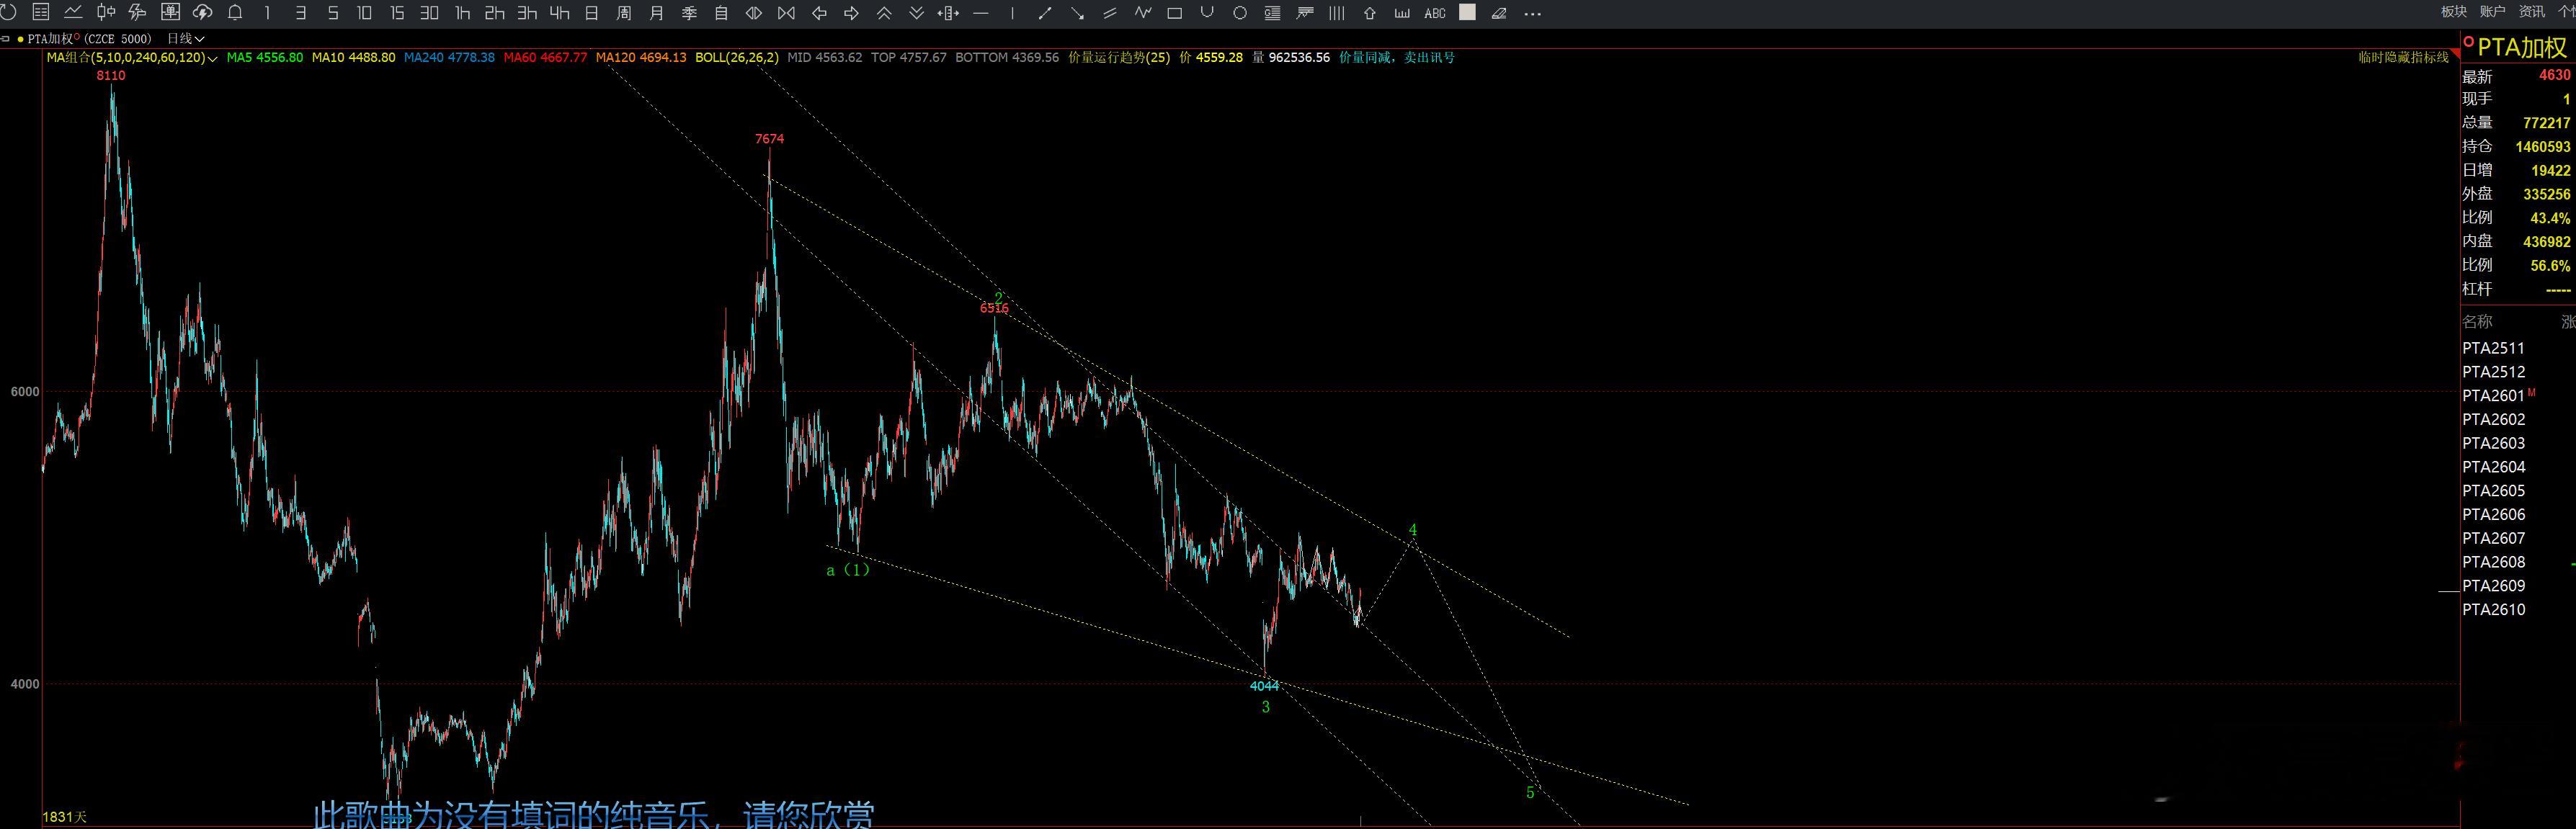Open the 资讯 menu
2576x829 pixels.
point(2531,11)
